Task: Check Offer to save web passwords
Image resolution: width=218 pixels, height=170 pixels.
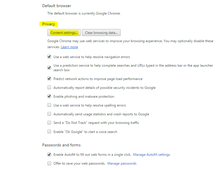Action: click(x=49, y=163)
